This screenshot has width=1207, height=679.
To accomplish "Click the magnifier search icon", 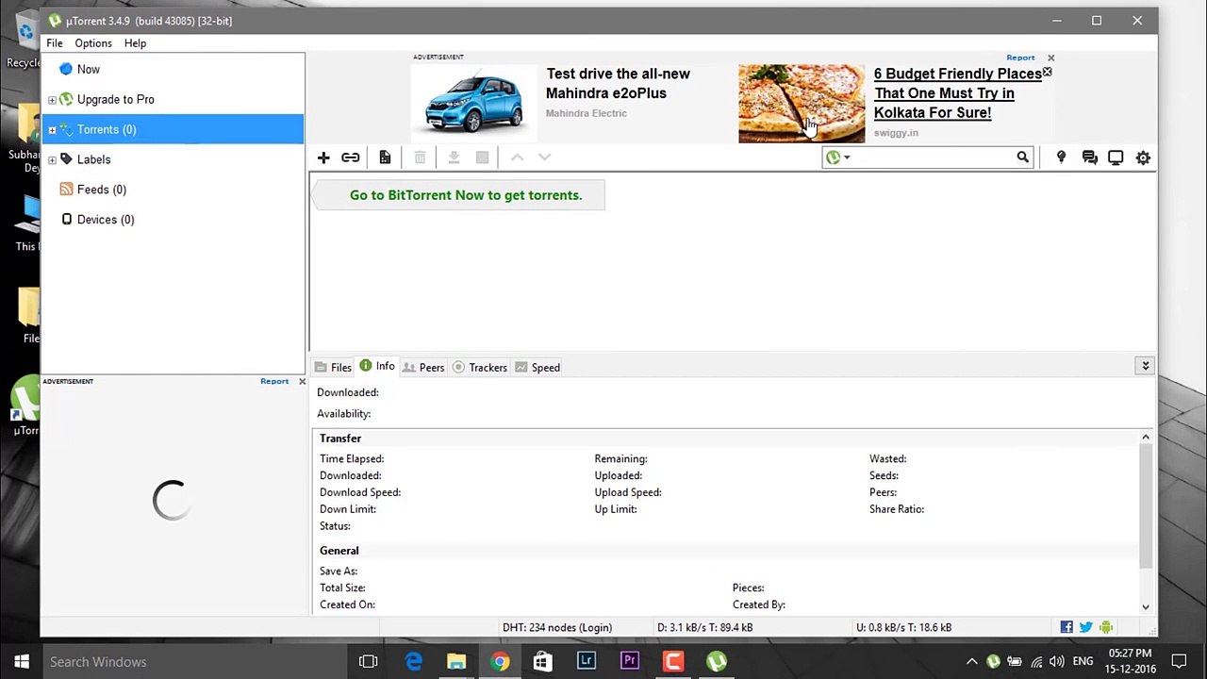I will [1023, 157].
